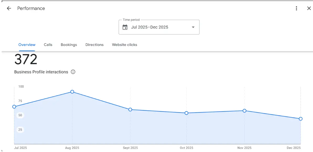Click the 50 y-axis label
313x152 pixels.
20,115
